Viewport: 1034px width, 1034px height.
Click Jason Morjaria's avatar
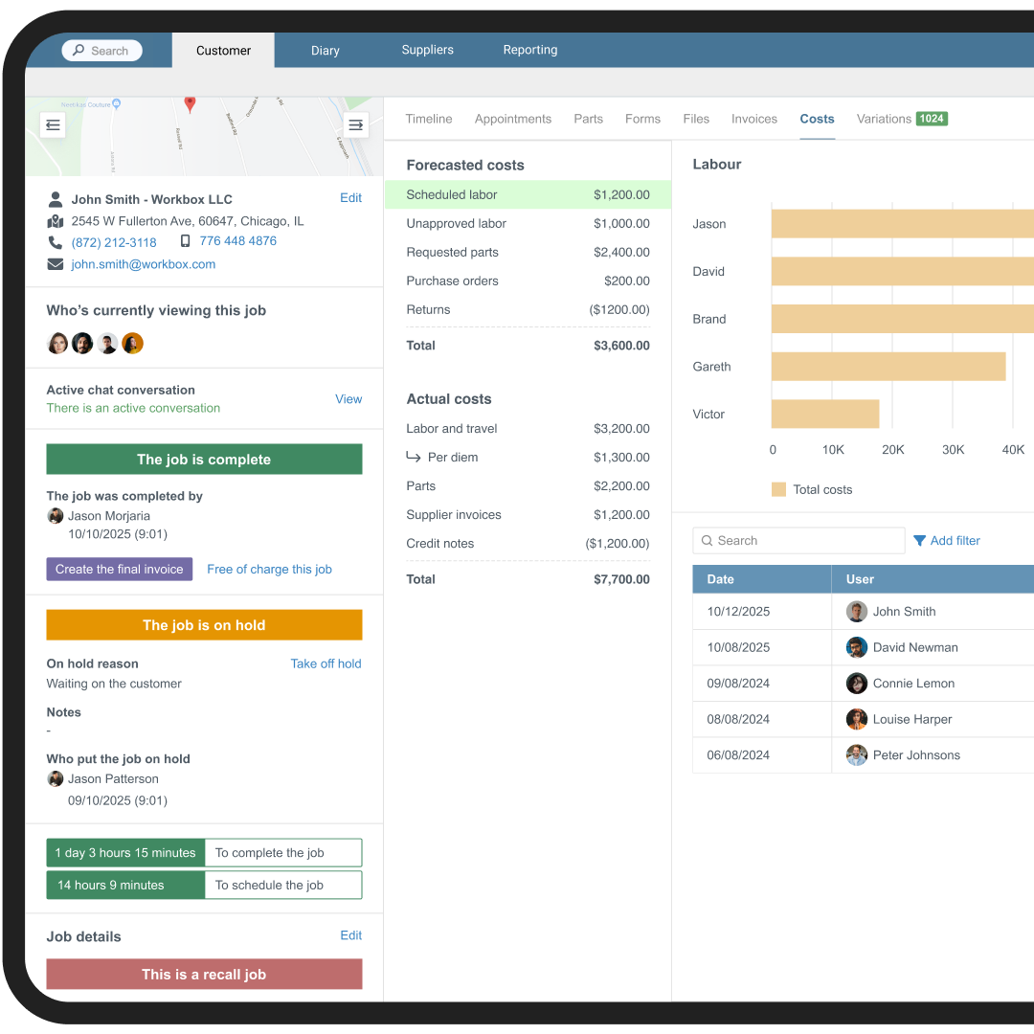pyautogui.click(x=56, y=515)
